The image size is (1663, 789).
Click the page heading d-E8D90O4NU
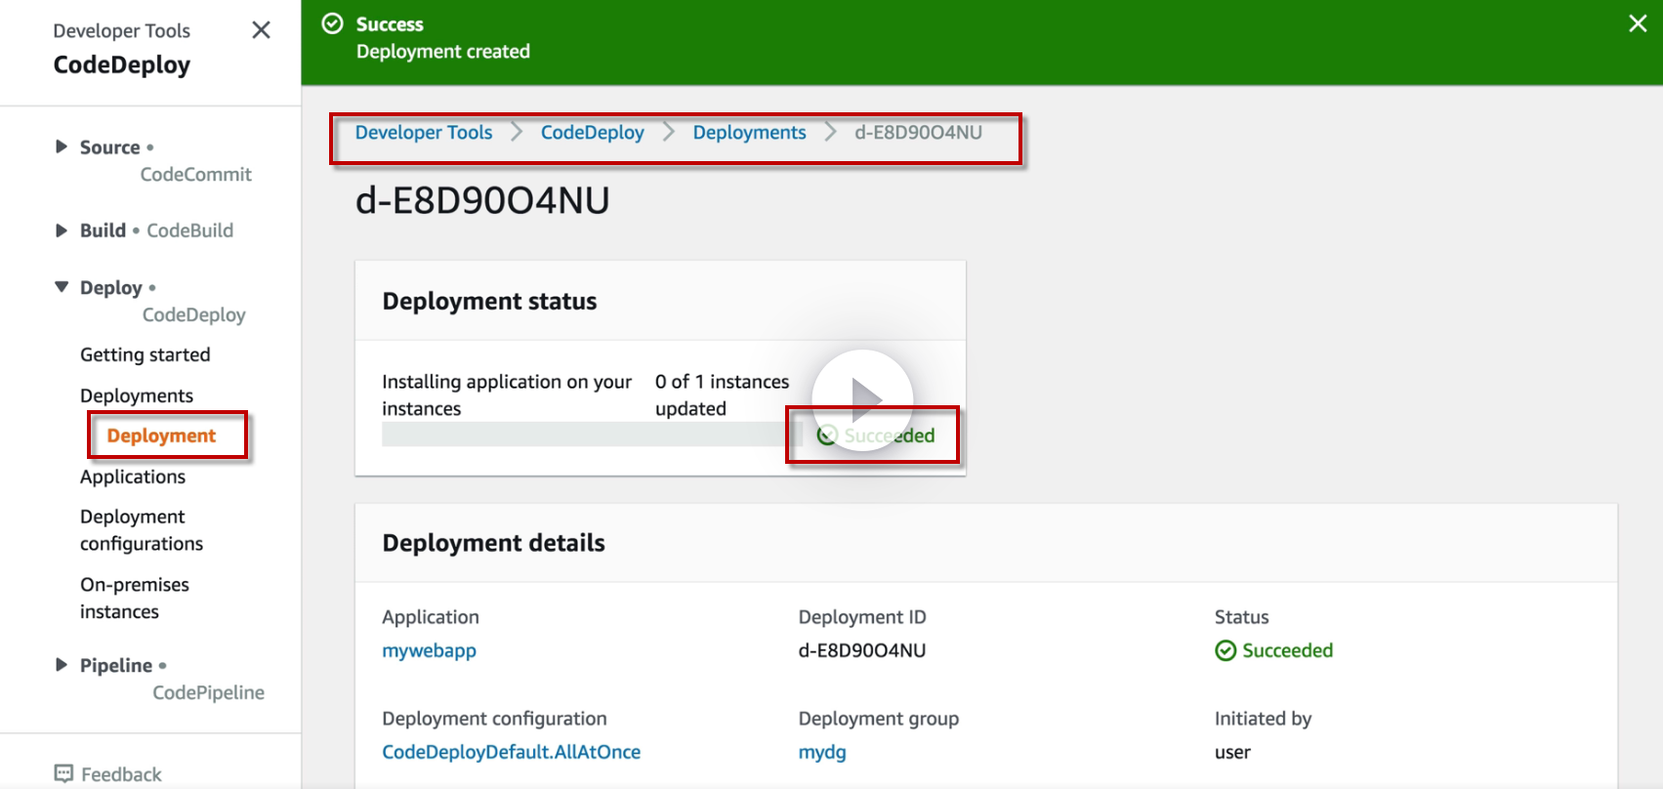tap(482, 200)
